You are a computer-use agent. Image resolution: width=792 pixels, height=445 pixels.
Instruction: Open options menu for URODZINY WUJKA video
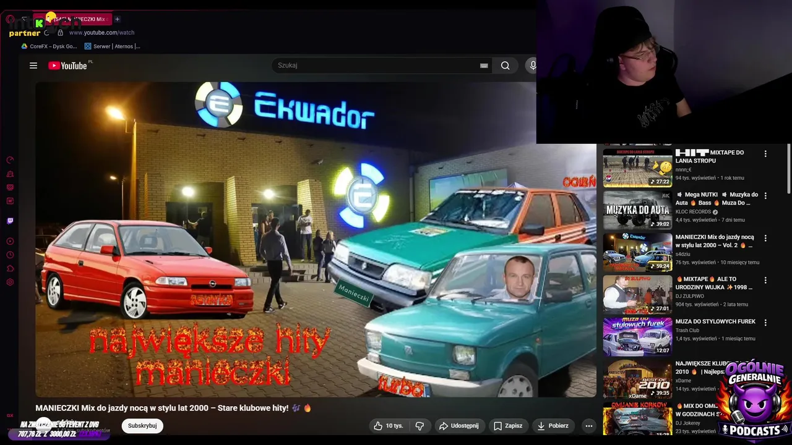(765, 280)
